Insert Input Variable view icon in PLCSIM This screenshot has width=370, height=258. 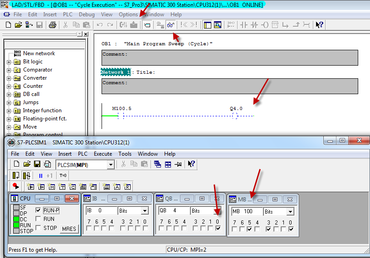[30, 186]
